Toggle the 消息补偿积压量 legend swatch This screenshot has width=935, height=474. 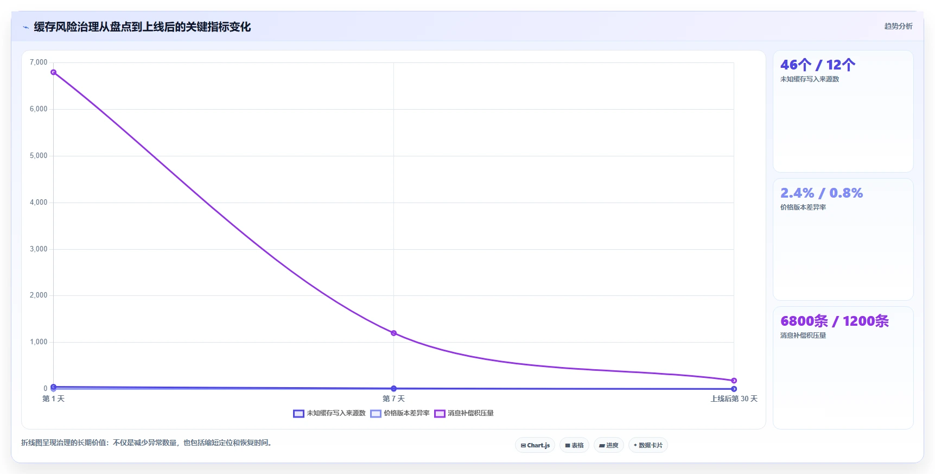(x=440, y=414)
